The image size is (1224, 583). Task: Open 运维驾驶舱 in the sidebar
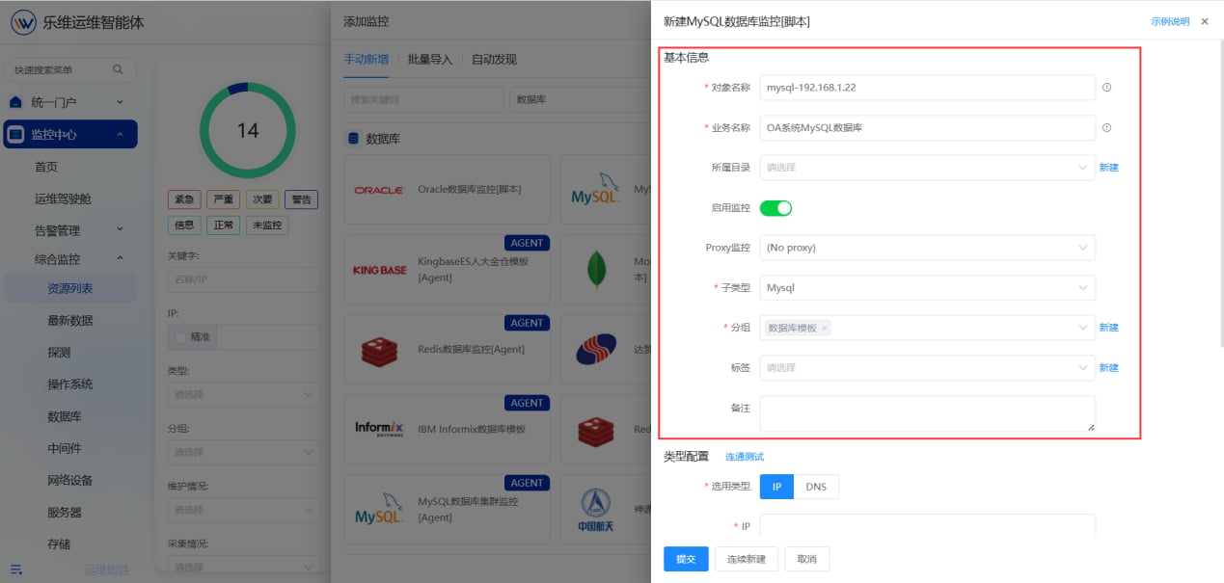click(x=64, y=199)
